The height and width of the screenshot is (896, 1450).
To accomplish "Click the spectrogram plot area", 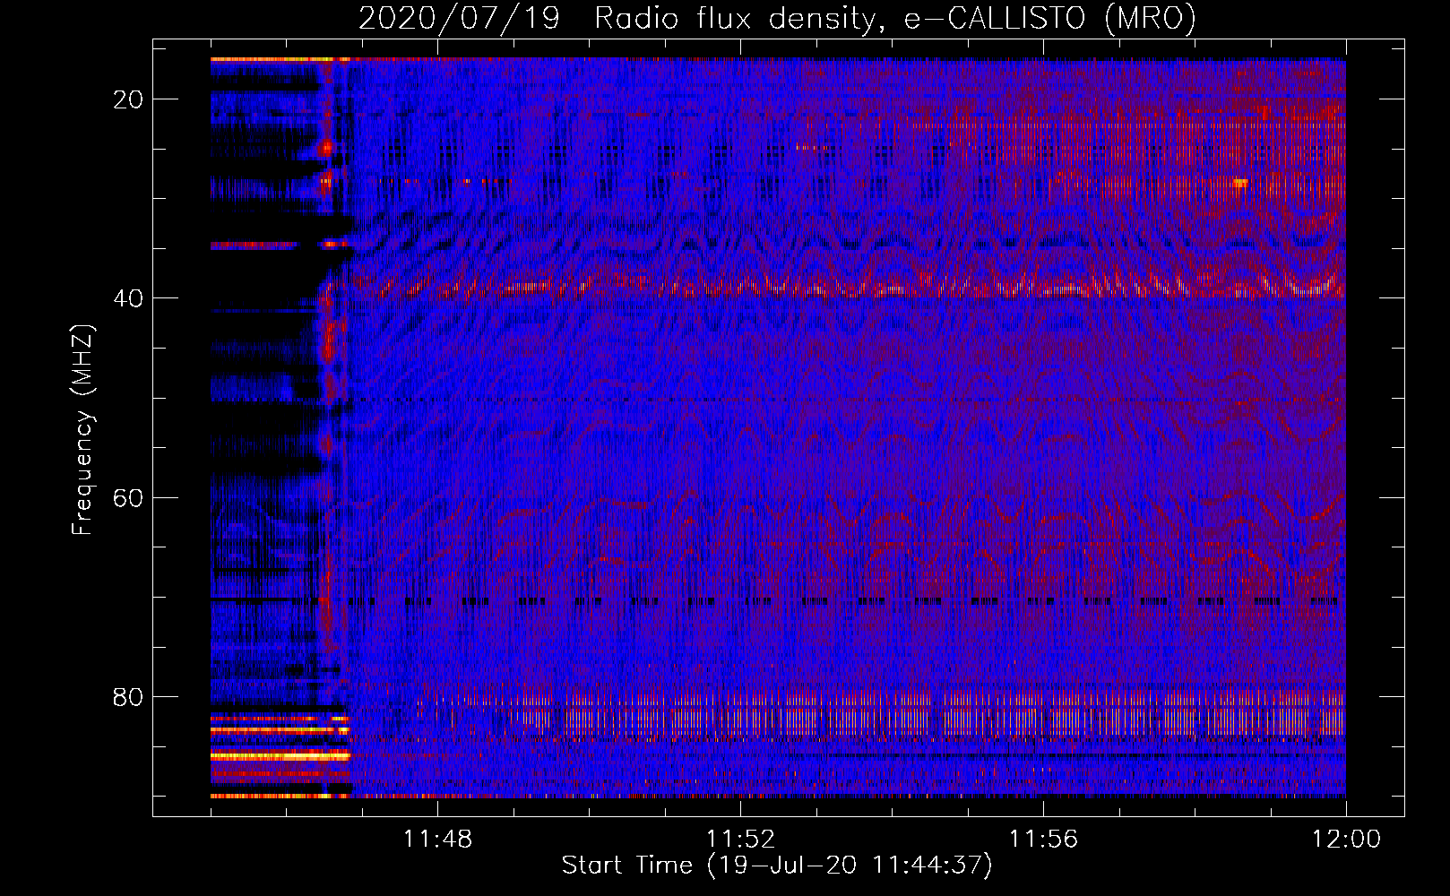I will pos(778,427).
